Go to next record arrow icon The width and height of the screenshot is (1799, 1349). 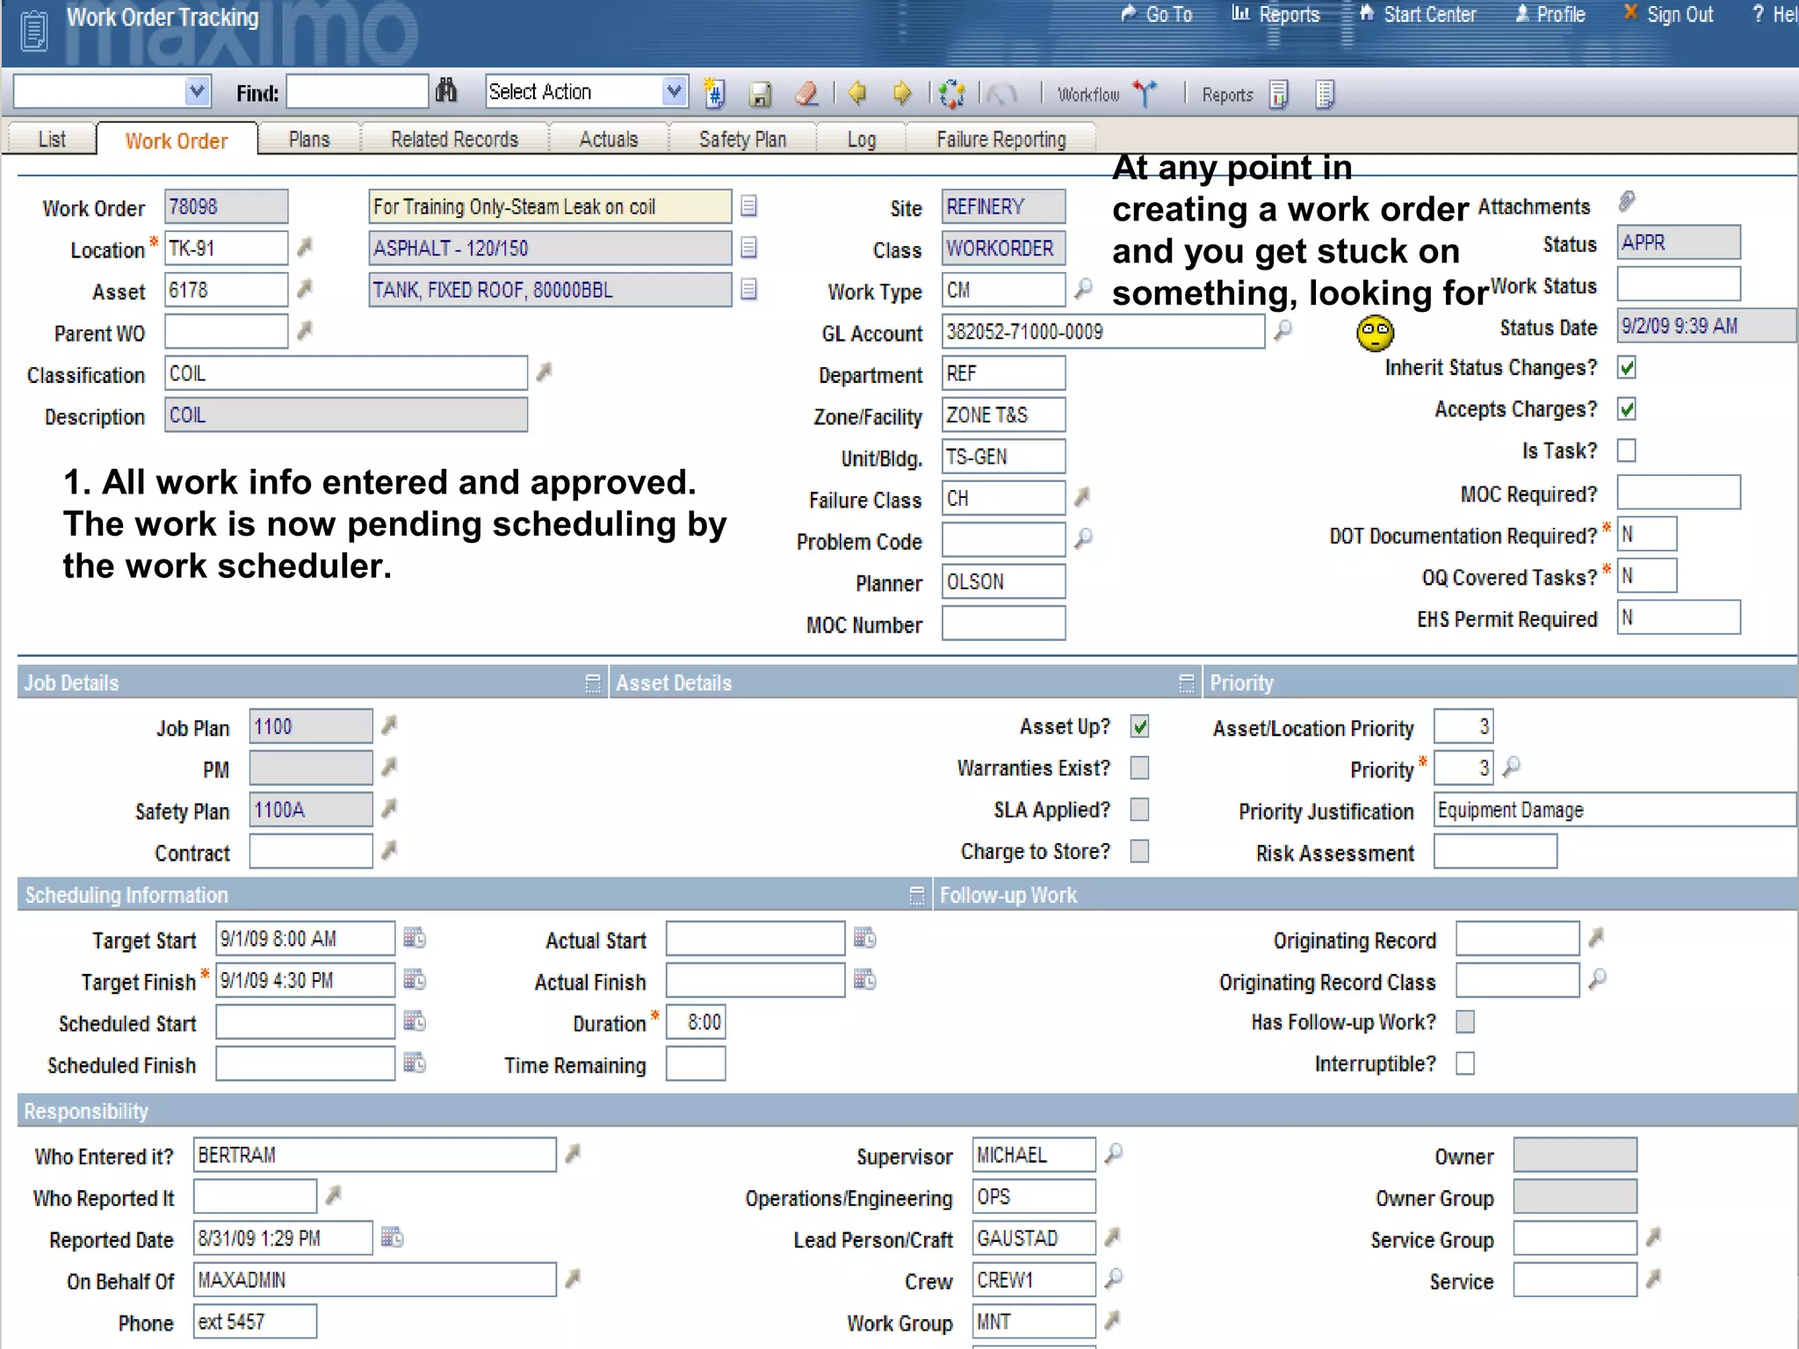click(901, 93)
